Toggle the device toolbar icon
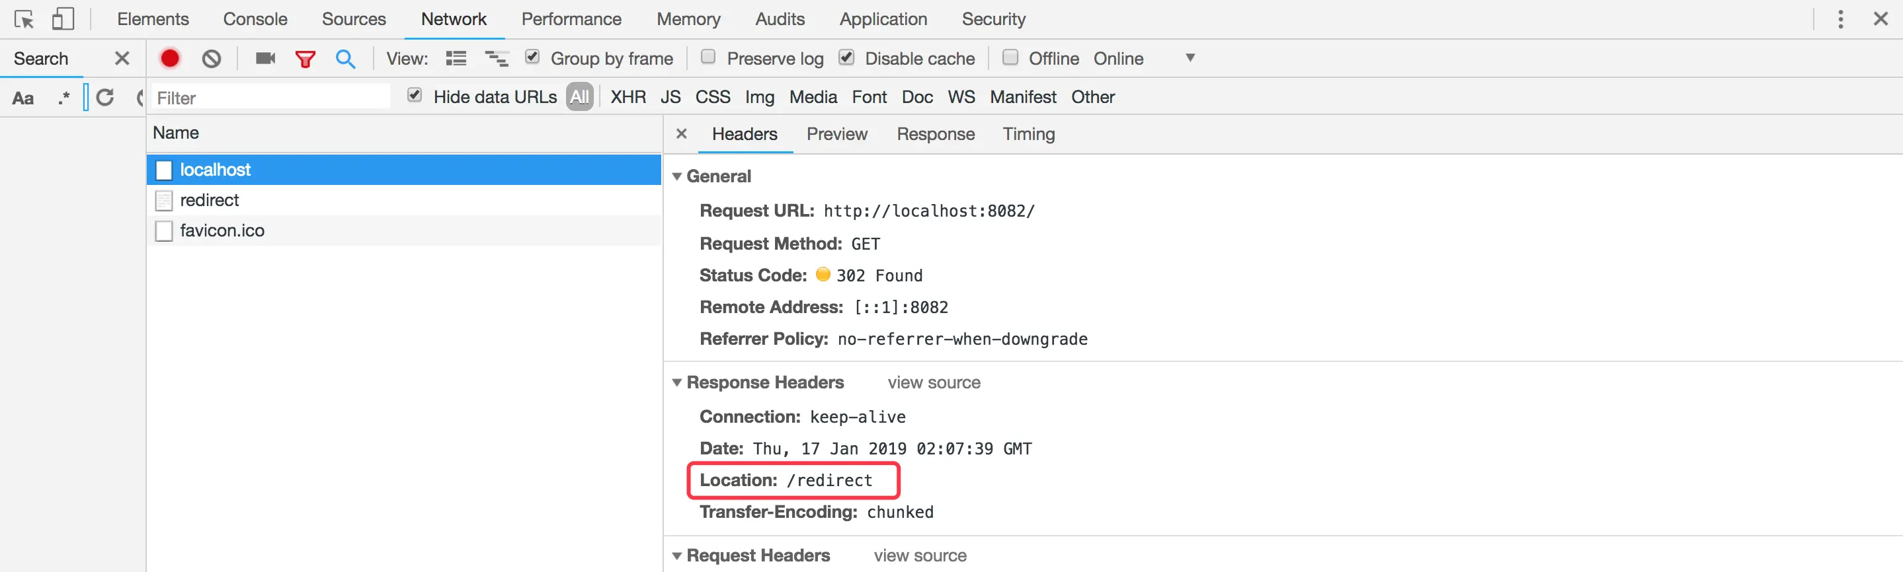This screenshot has width=1903, height=572. (x=63, y=19)
